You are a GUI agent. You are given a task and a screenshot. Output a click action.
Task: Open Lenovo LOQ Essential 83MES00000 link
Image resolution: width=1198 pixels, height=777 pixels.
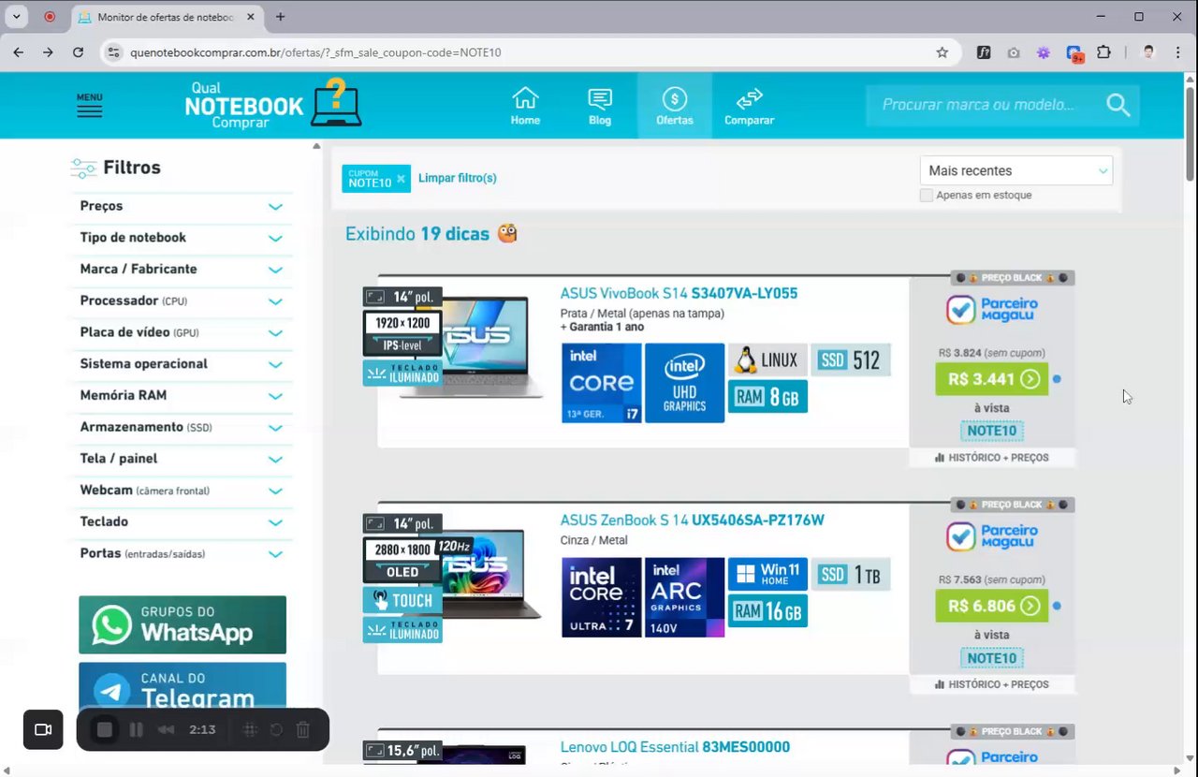pyautogui.click(x=675, y=747)
